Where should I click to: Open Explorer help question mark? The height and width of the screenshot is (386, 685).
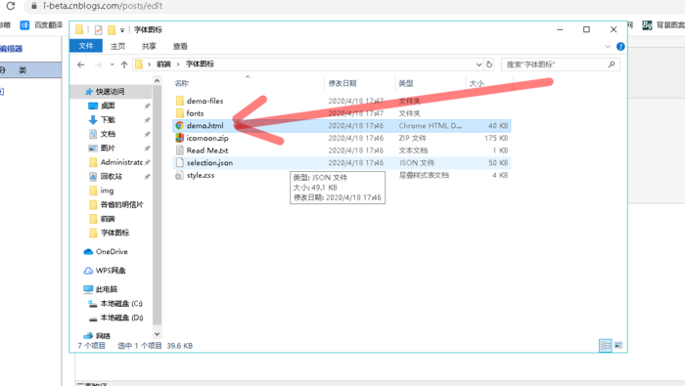tap(620, 47)
